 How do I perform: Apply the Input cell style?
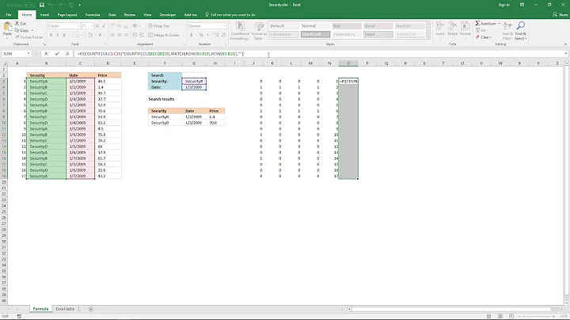coord(378,34)
